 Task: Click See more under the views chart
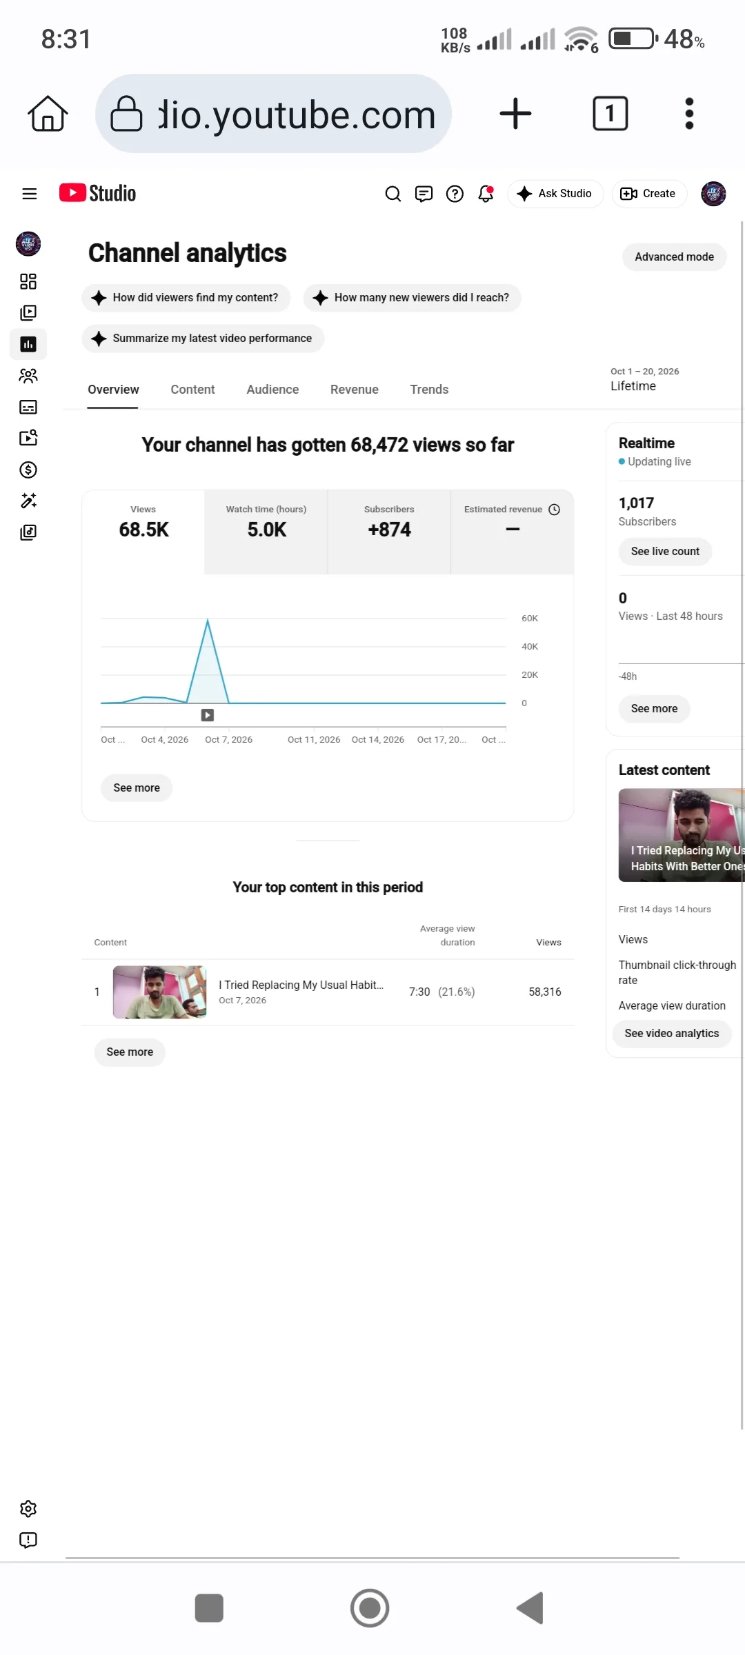click(137, 788)
